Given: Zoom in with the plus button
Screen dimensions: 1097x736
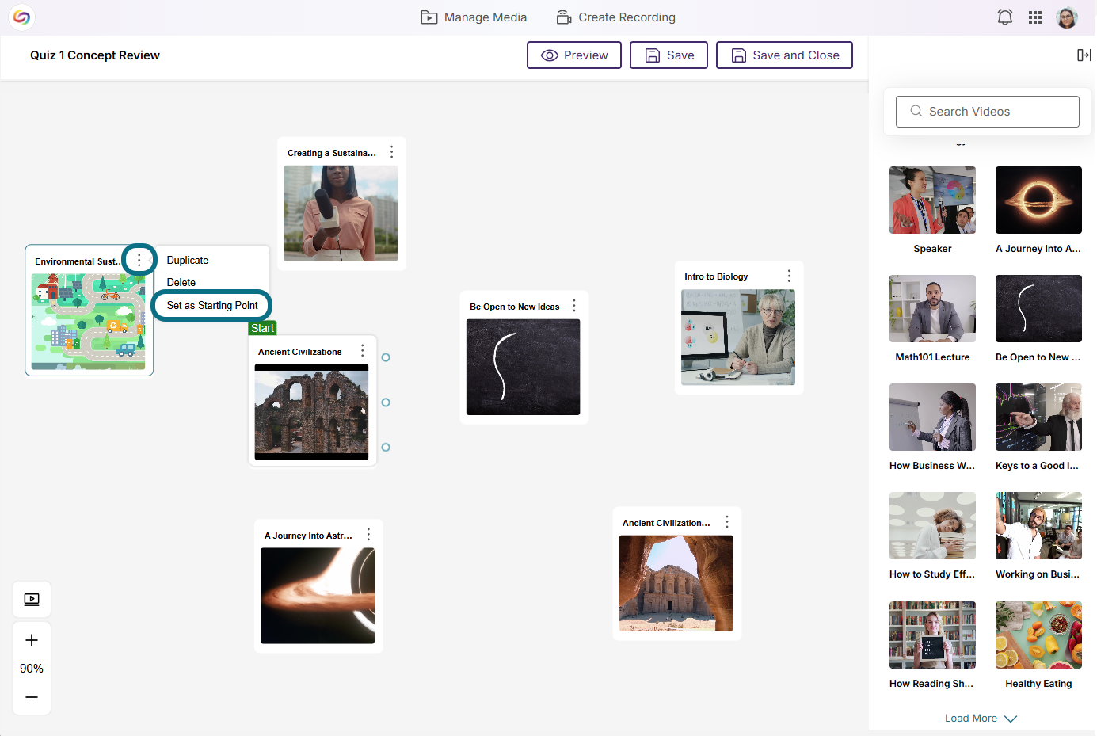Looking at the screenshot, I should pos(32,640).
